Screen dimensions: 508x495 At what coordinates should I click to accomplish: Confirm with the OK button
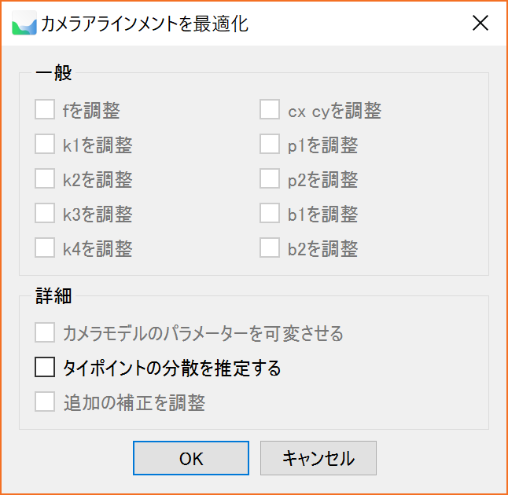[x=191, y=458]
